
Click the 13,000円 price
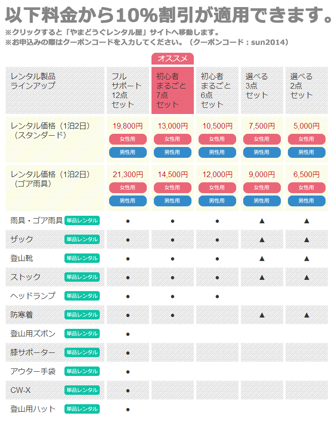click(x=173, y=126)
